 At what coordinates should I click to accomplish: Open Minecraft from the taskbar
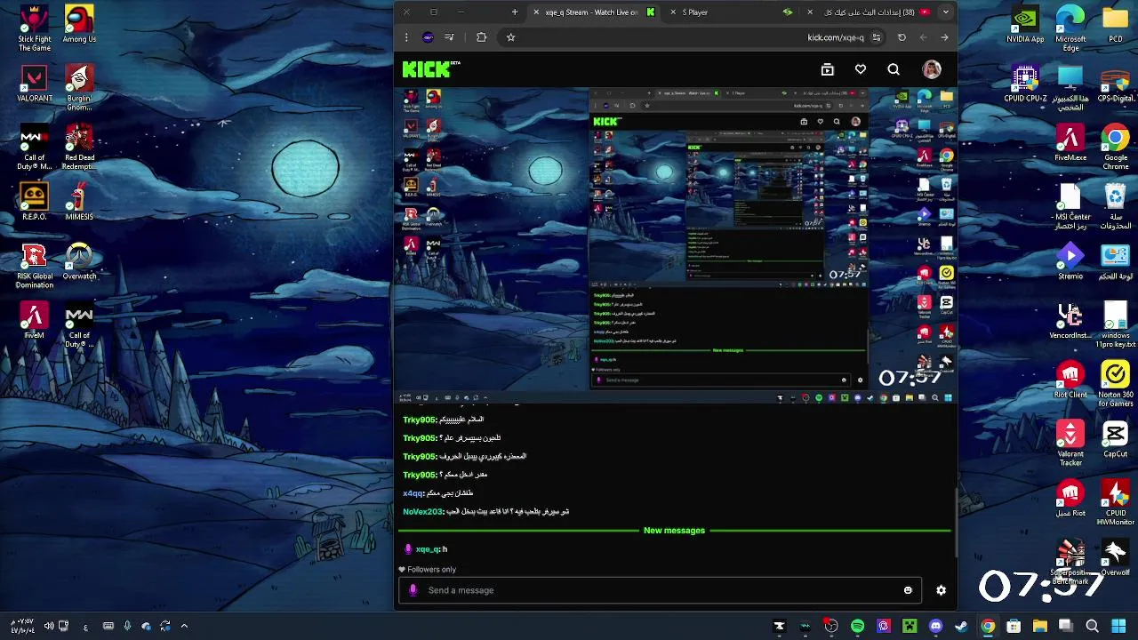[910, 627]
